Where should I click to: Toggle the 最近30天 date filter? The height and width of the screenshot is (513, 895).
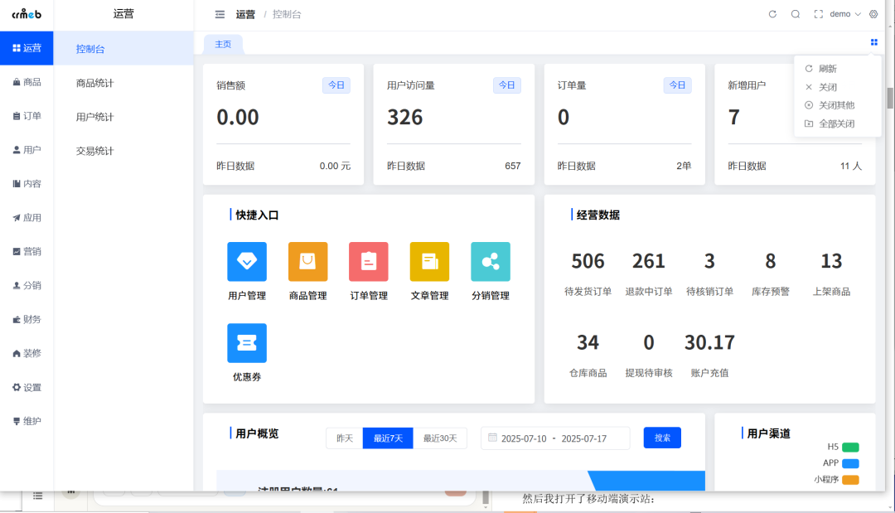pos(438,438)
